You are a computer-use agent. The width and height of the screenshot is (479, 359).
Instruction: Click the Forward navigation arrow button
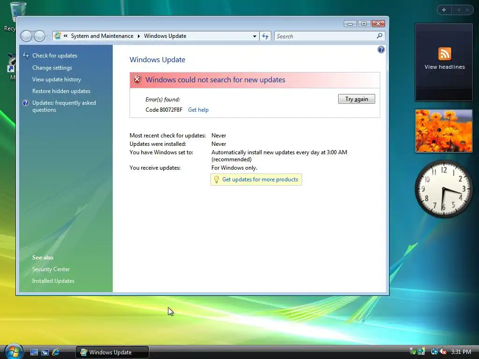pyautogui.click(x=39, y=36)
